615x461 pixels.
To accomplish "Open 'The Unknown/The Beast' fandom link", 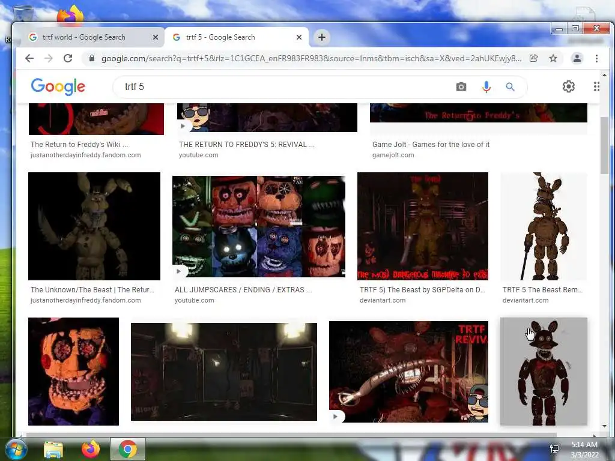I will pos(92,290).
